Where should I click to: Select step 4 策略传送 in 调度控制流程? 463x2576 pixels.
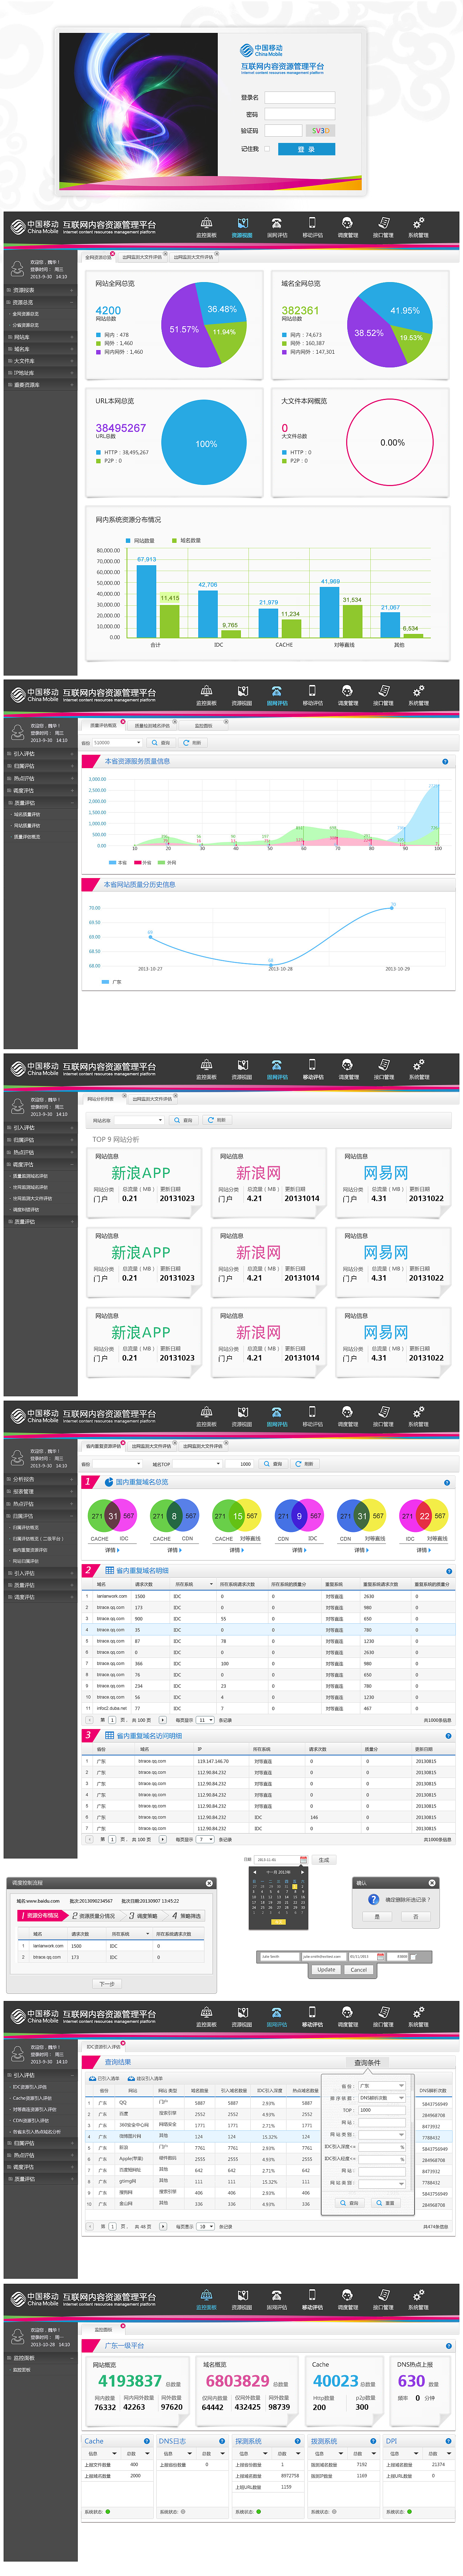click(186, 1916)
